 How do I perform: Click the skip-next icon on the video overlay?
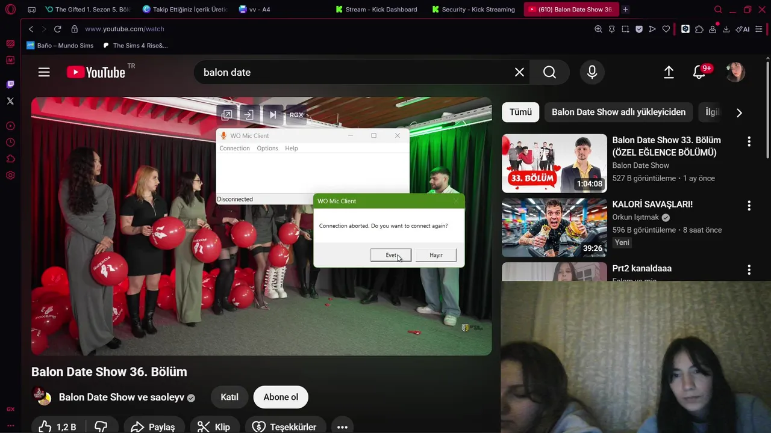(272, 115)
